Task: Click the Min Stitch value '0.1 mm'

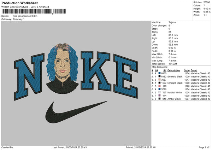Action: click(172, 57)
